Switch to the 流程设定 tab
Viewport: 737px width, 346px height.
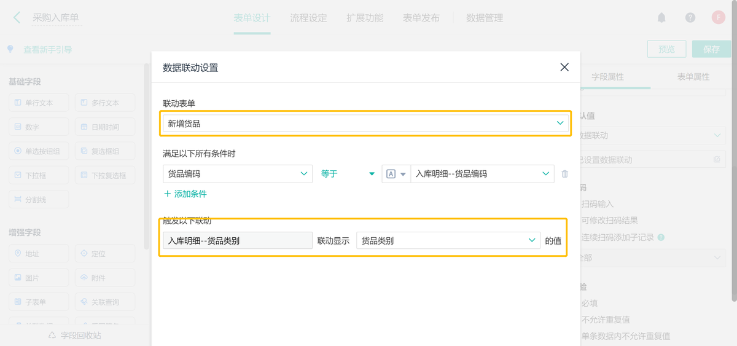pos(308,18)
